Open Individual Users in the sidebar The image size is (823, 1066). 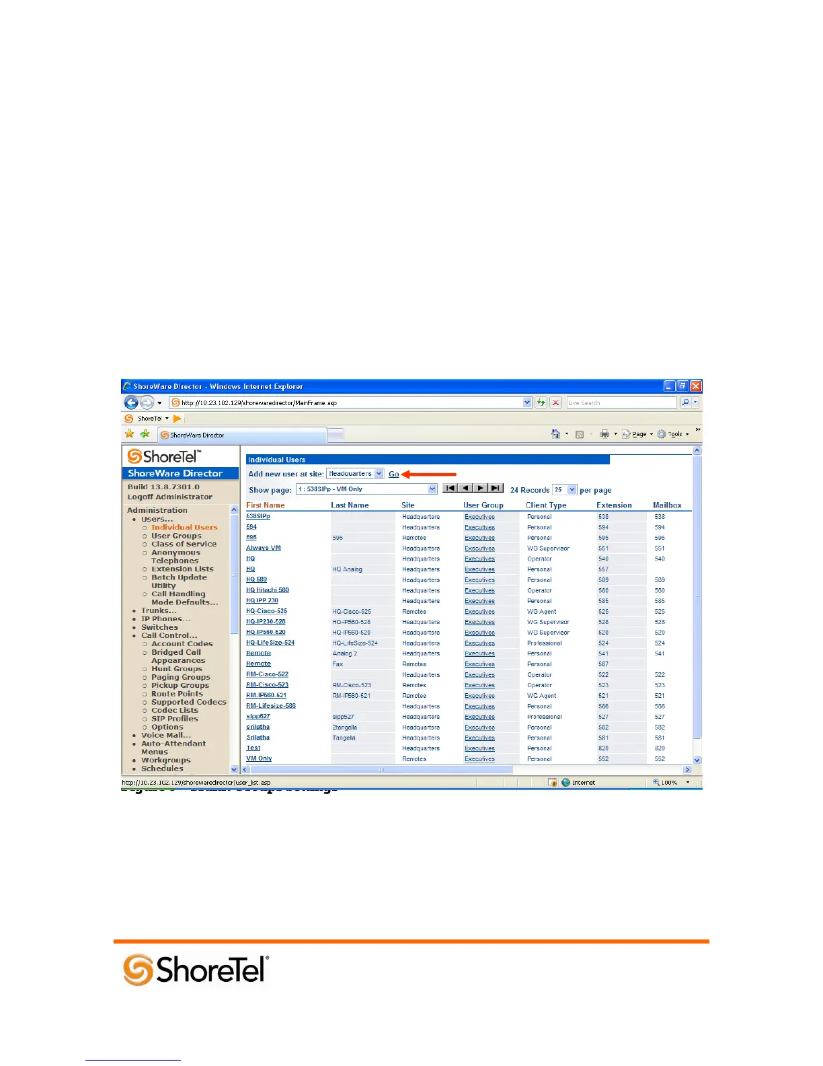(184, 528)
